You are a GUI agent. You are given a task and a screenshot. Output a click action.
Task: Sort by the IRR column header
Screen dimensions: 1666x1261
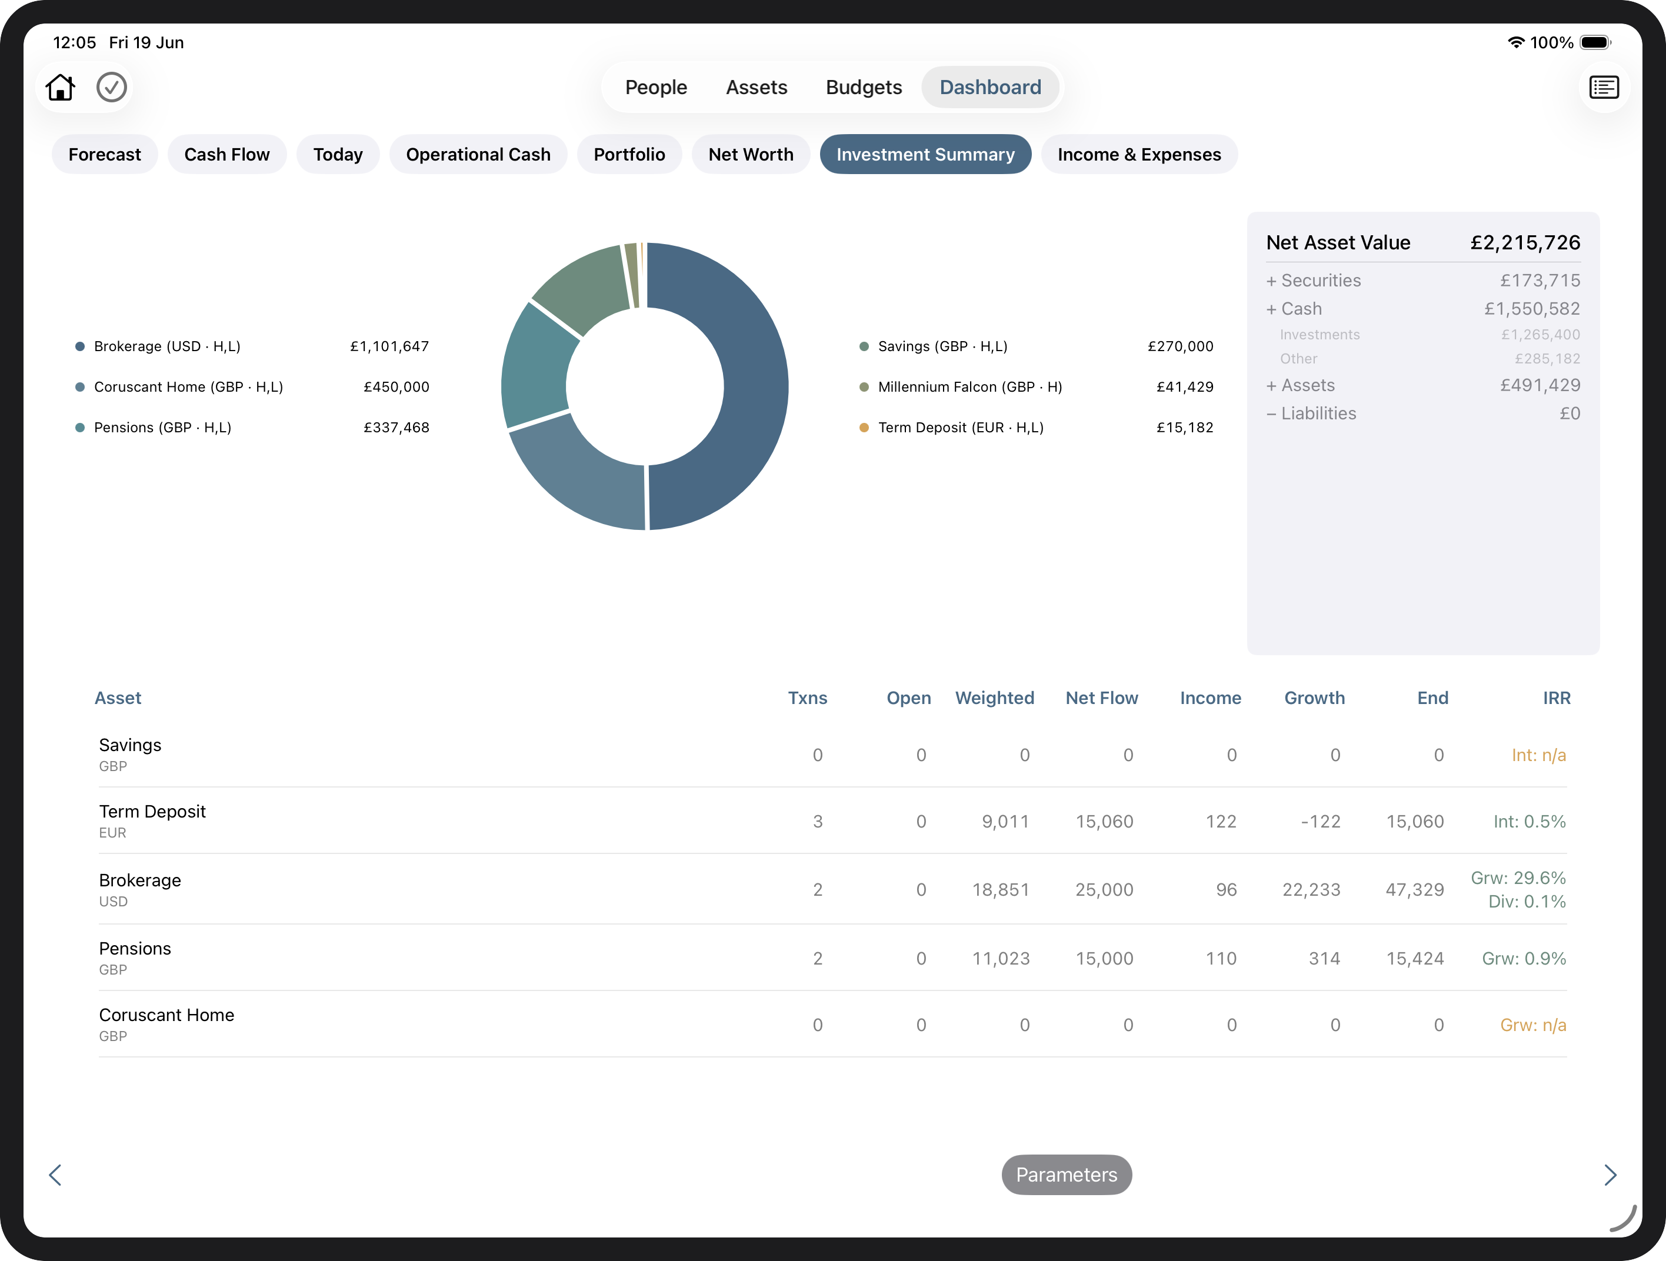point(1556,698)
